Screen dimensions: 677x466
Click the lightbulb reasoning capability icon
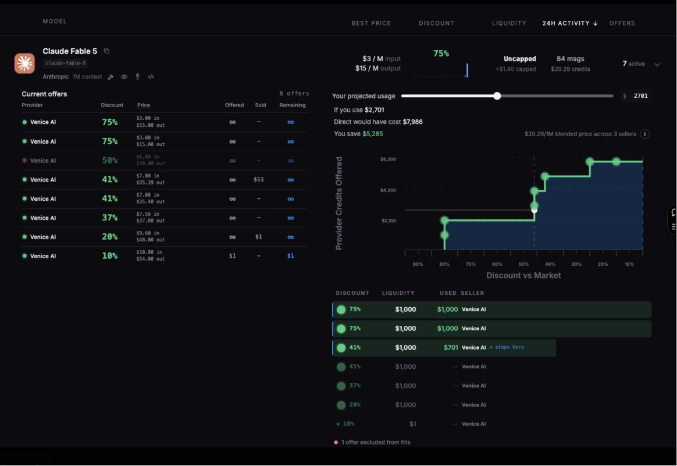(x=137, y=77)
